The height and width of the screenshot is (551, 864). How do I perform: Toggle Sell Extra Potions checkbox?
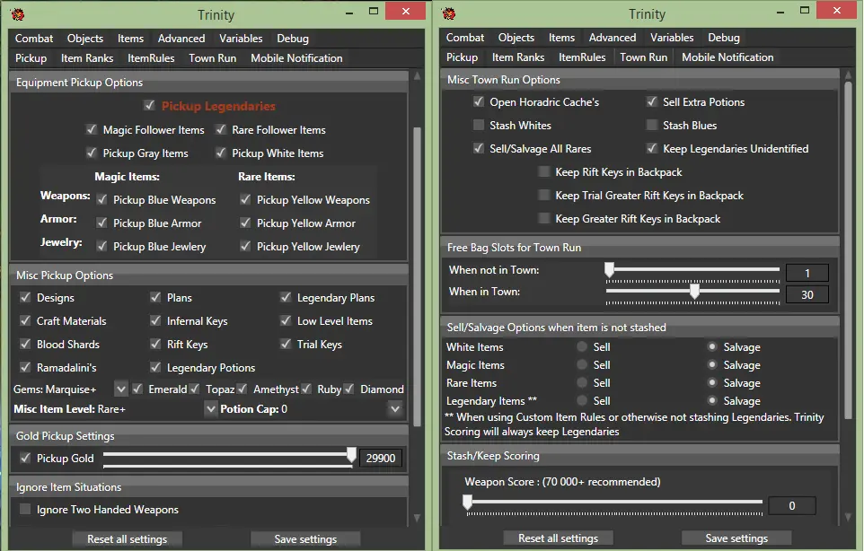pos(652,101)
